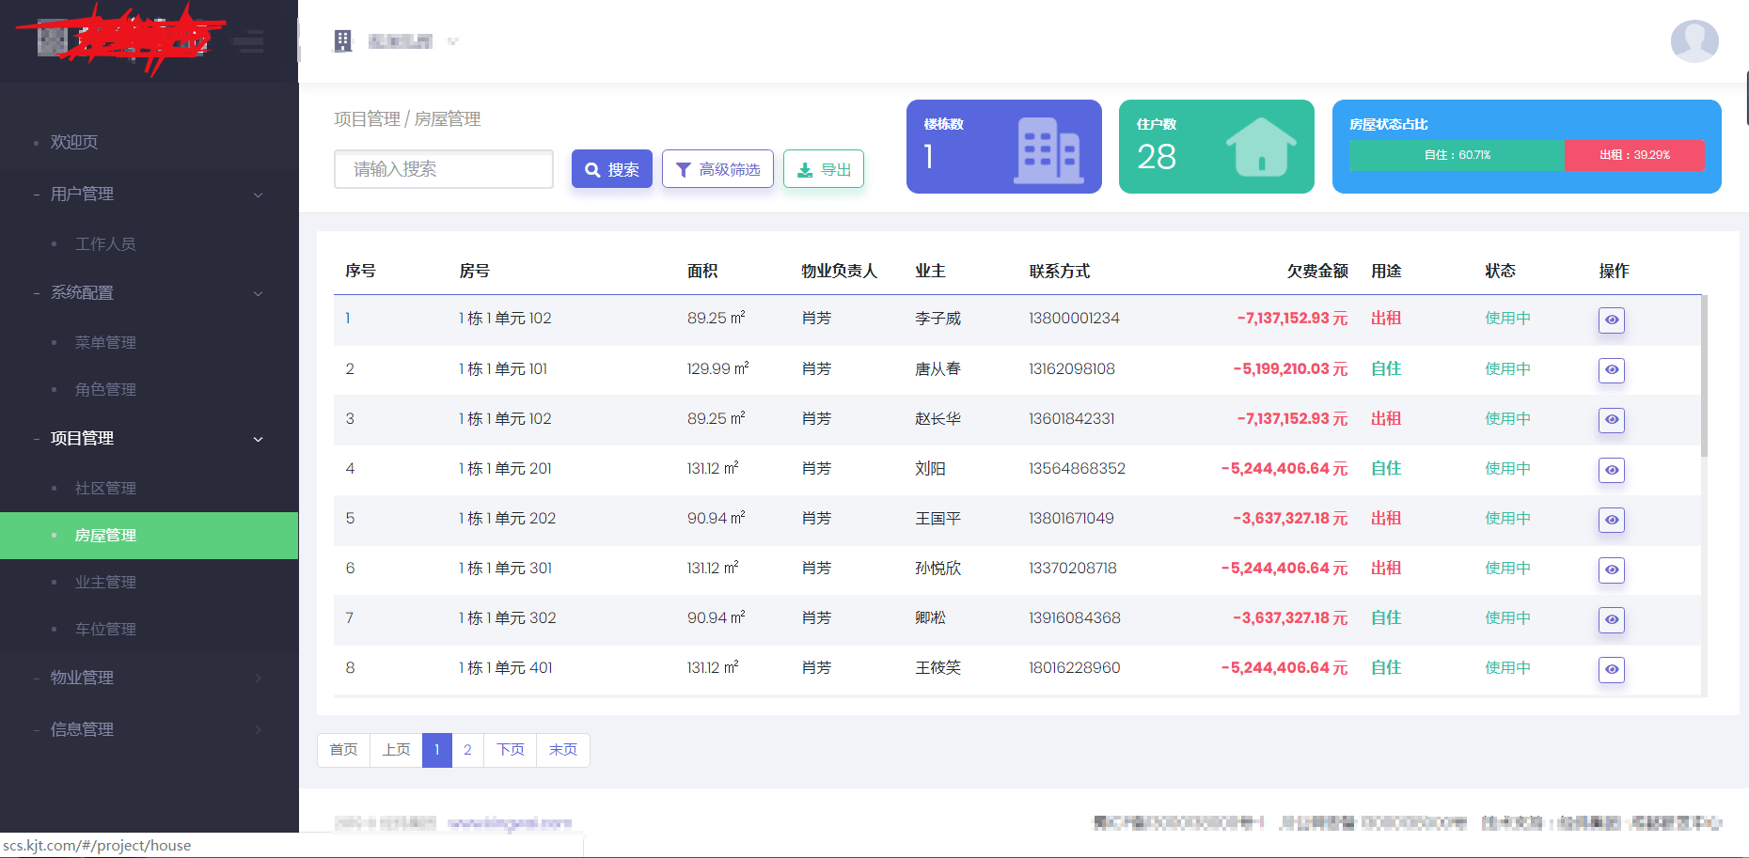Go to 车位管理 menu item

pos(105,630)
